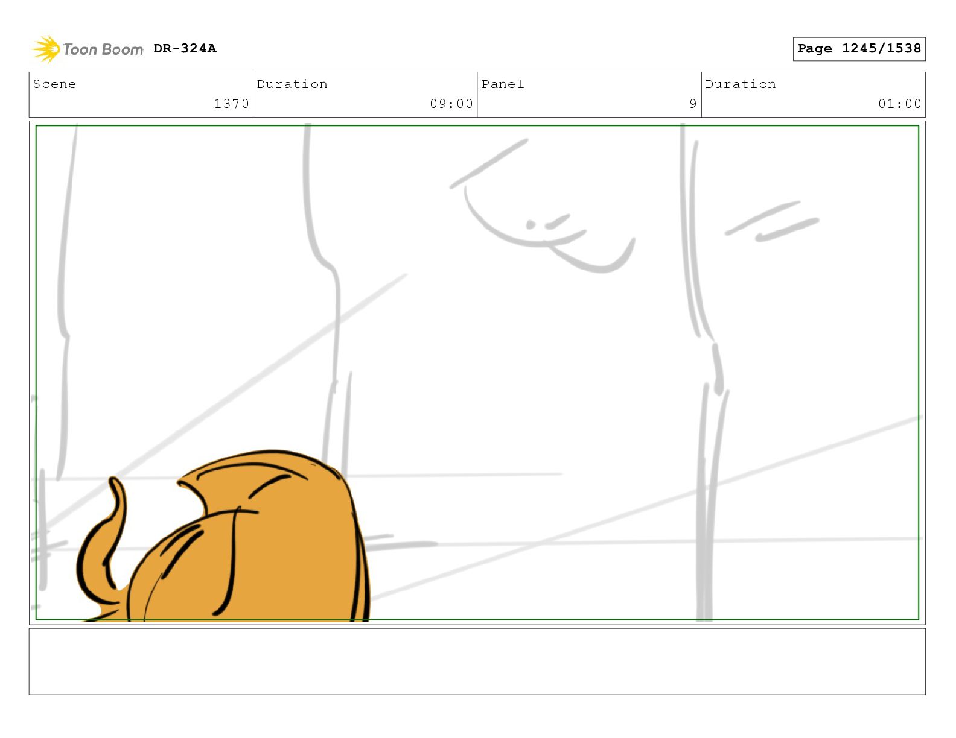
Task: Click the Panel header label
Action: (503, 84)
